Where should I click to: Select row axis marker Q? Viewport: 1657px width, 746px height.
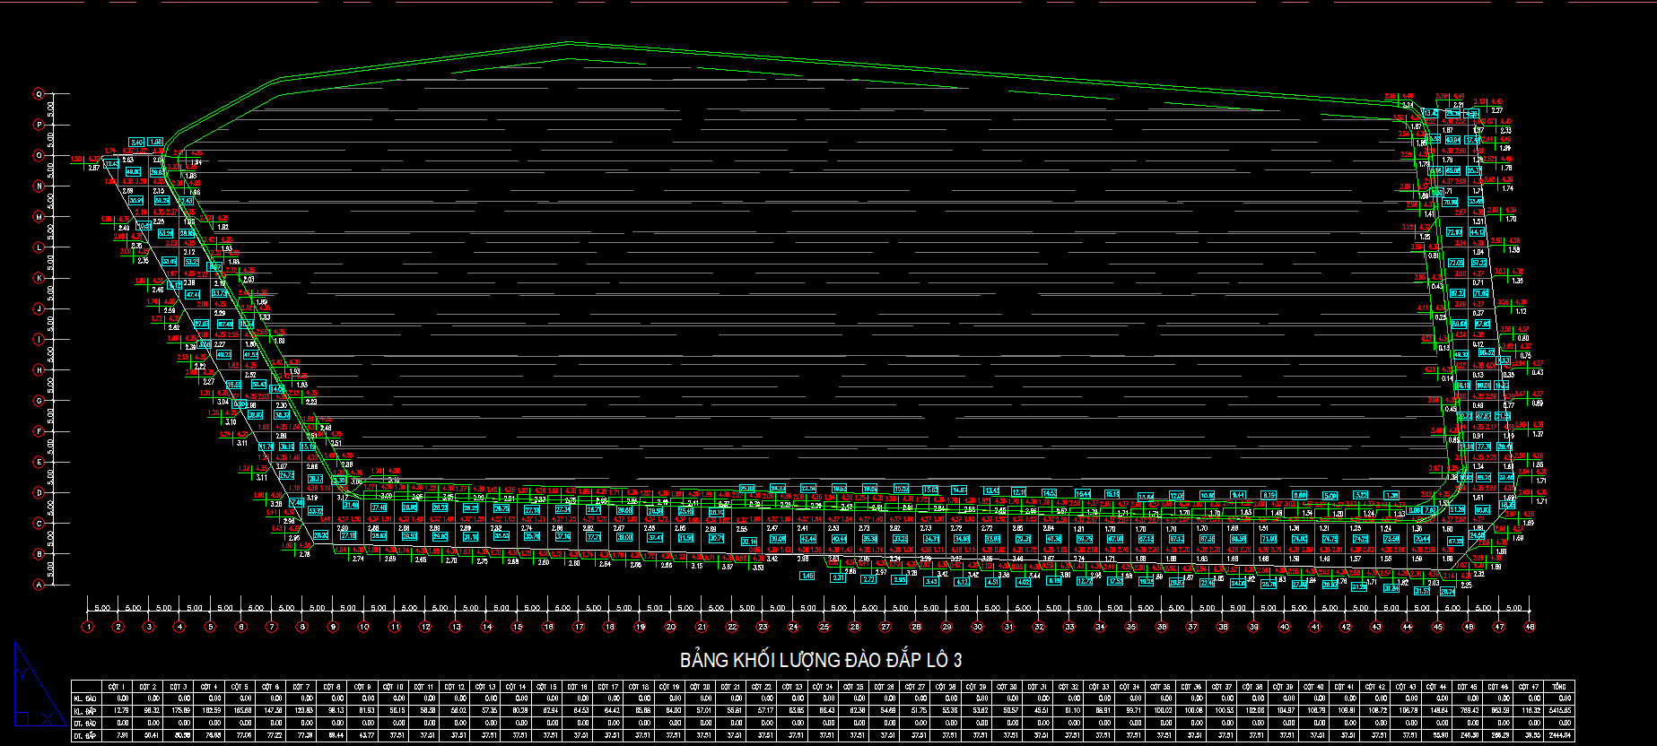click(39, 93)
